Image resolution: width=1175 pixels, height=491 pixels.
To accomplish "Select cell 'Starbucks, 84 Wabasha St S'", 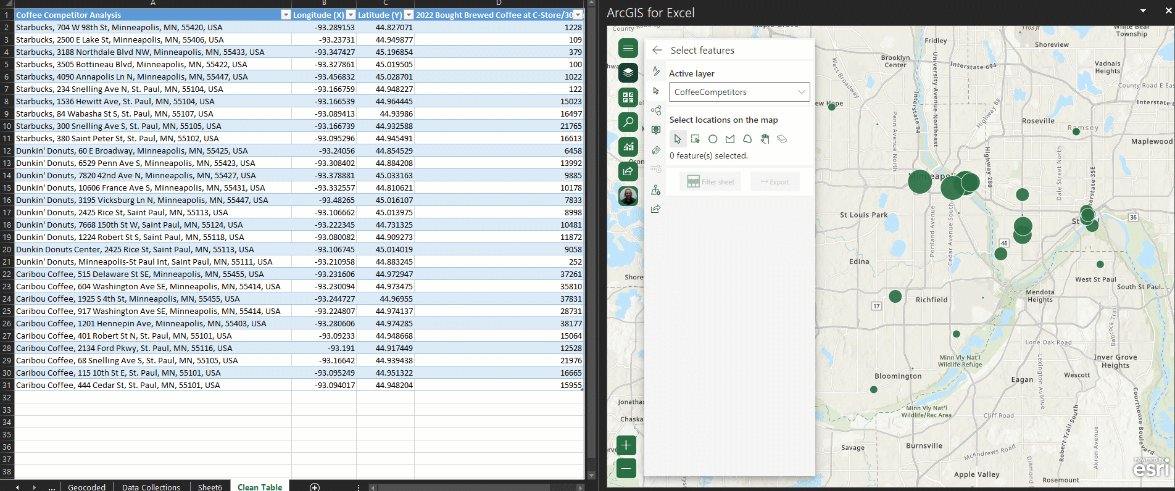I will coord(153,113).
